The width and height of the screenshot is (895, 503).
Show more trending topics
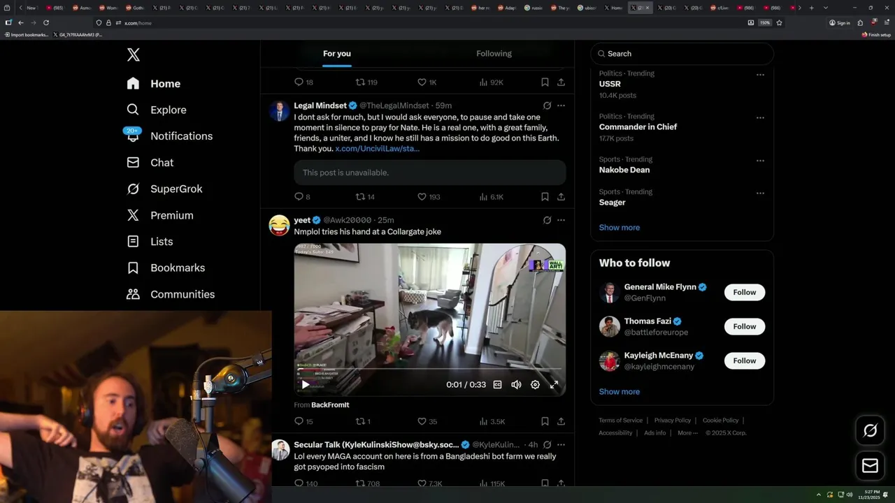(619, 227)
